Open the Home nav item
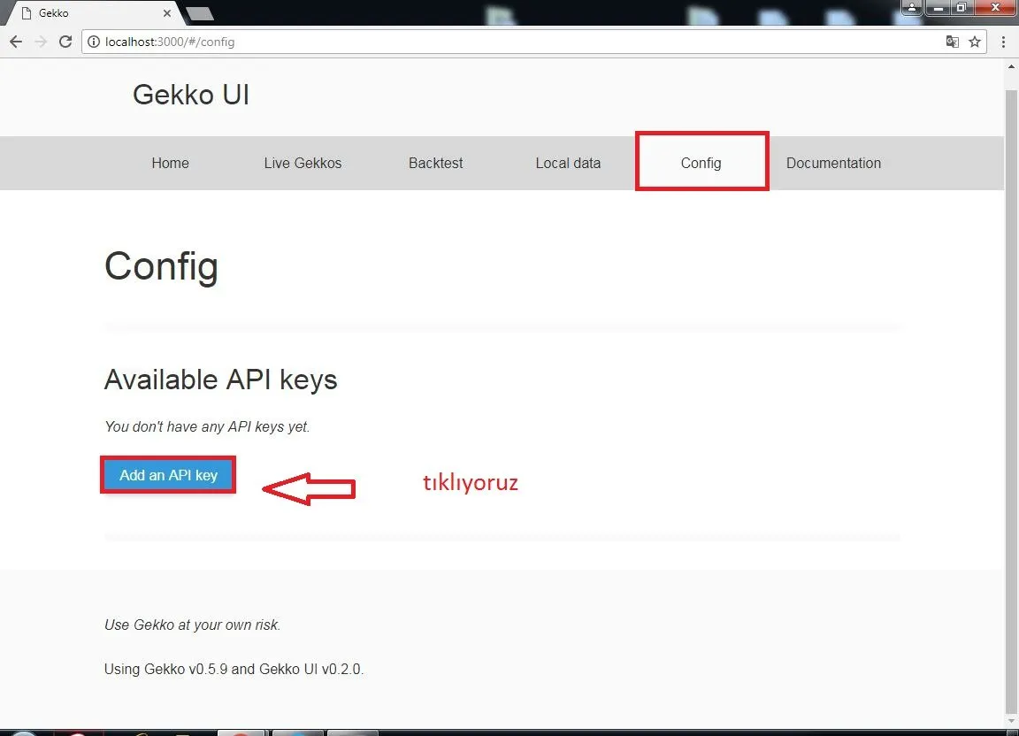 click(x=170, y=163)
